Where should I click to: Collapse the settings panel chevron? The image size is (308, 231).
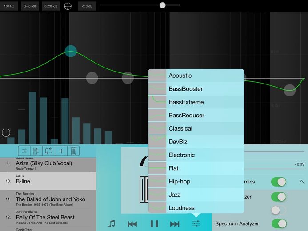(301, 182)
